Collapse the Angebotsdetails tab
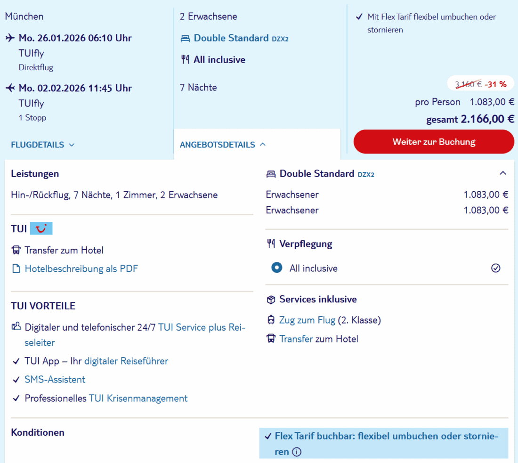Viewport: 518px width, 463px height. 223,145
